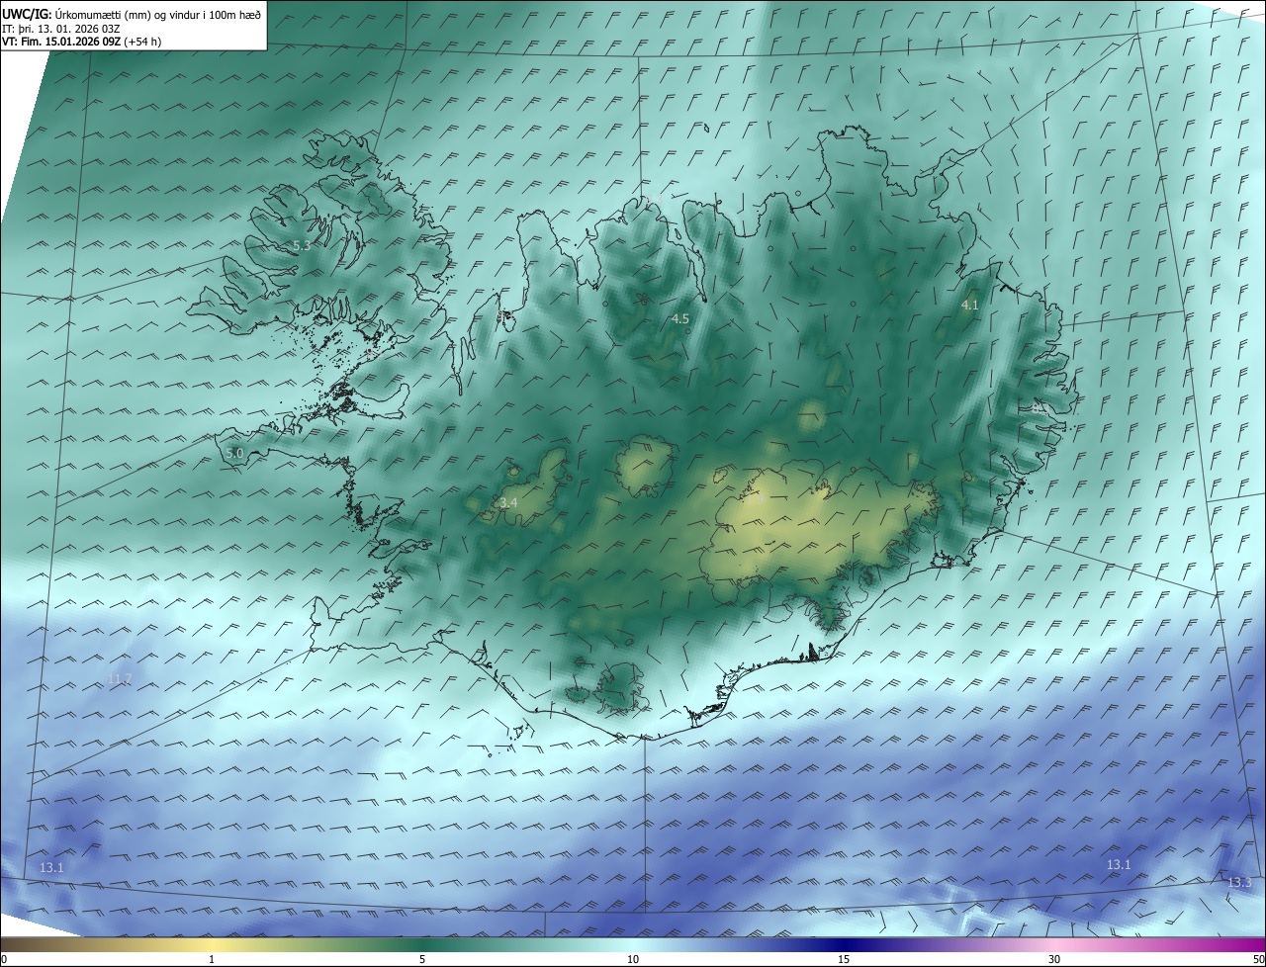Click the color scale label '0'
The image size is (1266, 967).
click(x=4, y=959)
